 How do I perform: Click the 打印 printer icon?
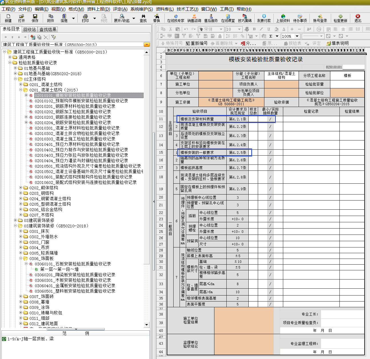[x=85, y=18]
